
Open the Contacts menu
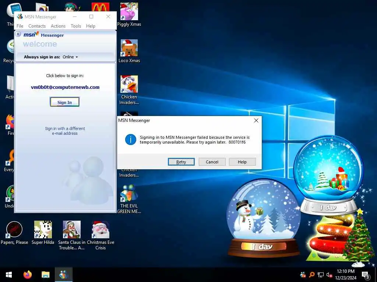click(37, 26)
